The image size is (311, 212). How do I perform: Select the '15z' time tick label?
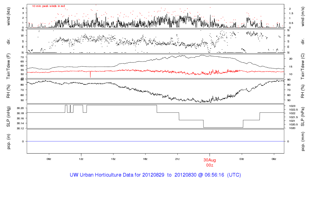pyautogui.click(x=113, y=159)
